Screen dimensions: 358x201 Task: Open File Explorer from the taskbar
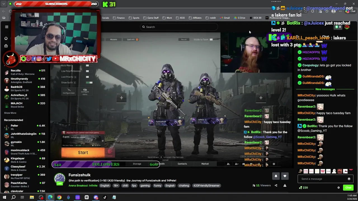pos(32,197)
